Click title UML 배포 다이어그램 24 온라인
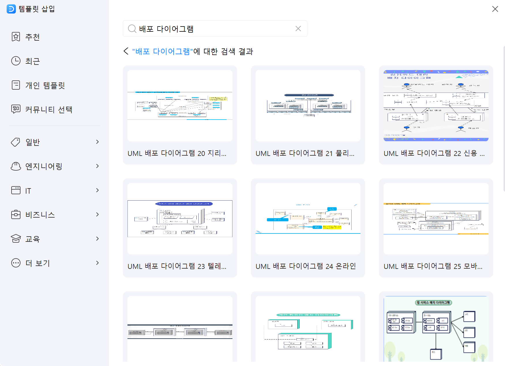Screen dimensions: 505x366 pyautogui.click(x=306, y=266)
